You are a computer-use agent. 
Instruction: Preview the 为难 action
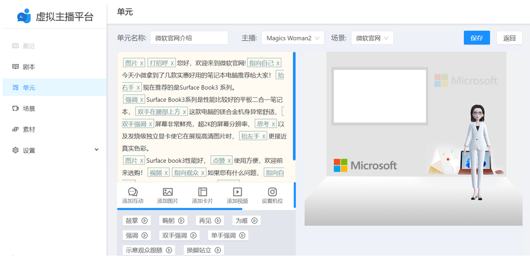point(254,220)
